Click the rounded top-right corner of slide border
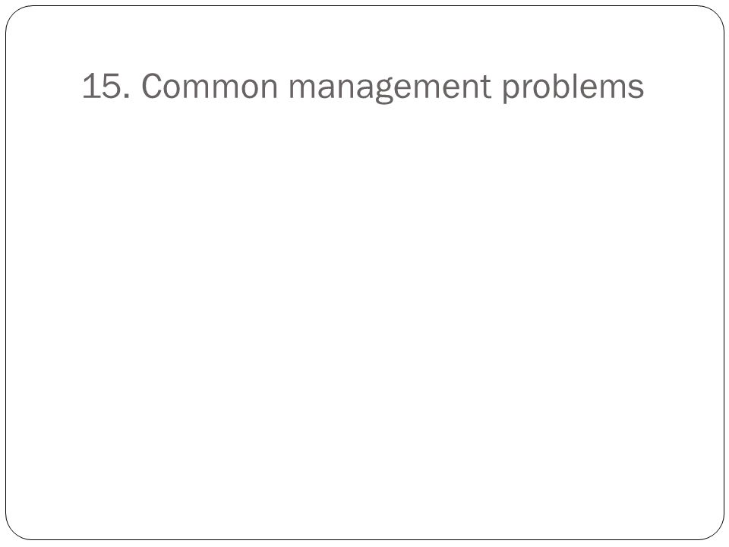729x547 pixels. (x=715, y=14)
